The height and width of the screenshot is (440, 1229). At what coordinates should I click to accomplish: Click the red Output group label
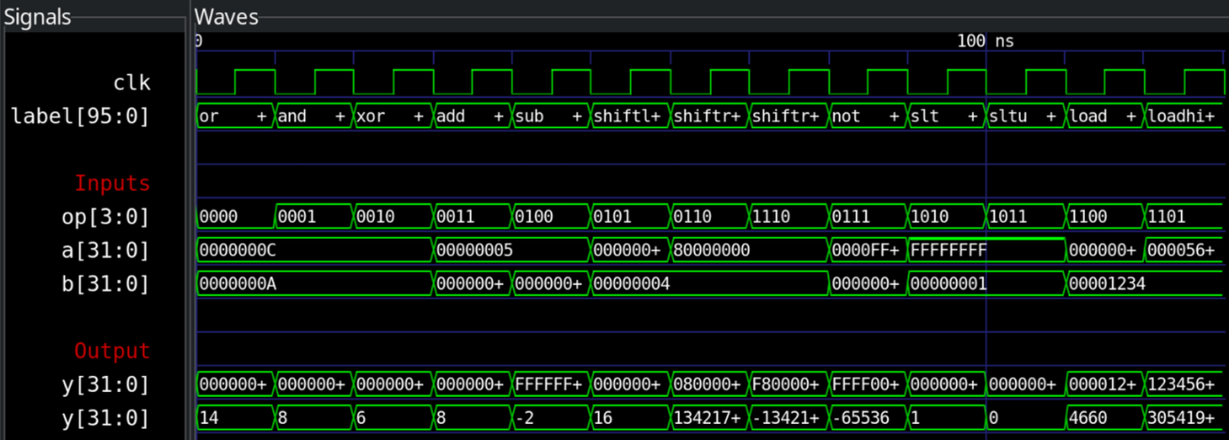(112, 351)
